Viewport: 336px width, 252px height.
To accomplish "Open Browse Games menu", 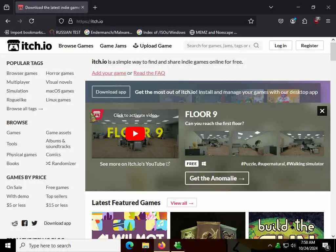I will 76,46.
